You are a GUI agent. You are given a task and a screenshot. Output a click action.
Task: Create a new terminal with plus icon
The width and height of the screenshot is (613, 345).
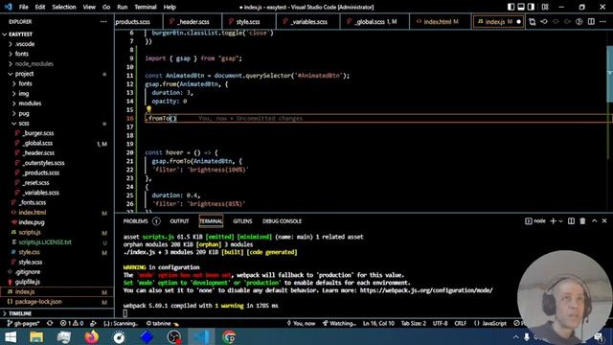click(553, 221)
